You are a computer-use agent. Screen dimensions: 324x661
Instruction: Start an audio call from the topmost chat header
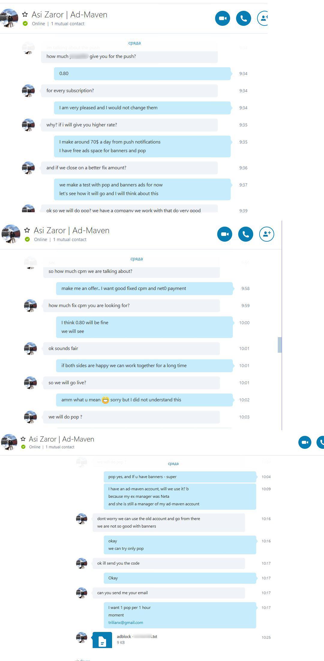[x=244, y=18]
